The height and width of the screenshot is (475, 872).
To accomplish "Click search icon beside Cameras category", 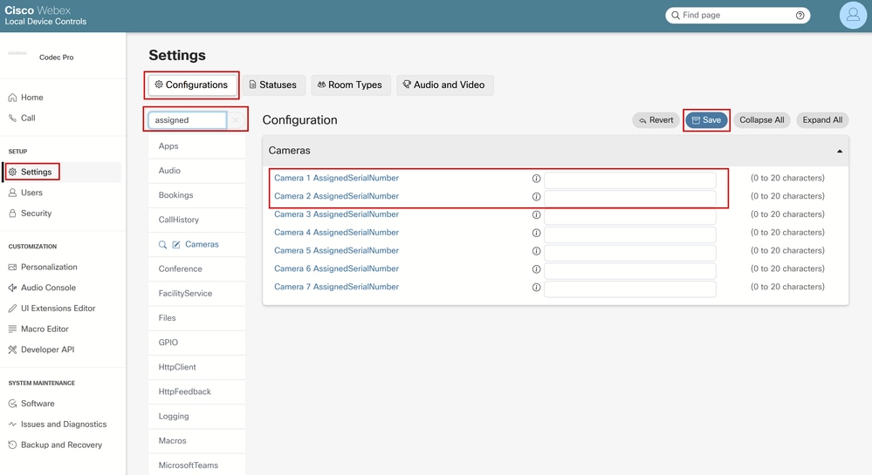I will (x=162, y=244).
